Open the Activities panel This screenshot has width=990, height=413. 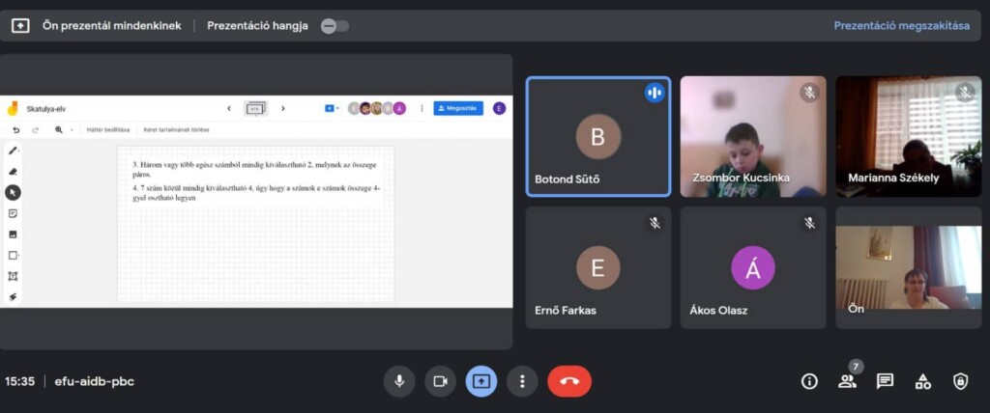click(922, 381)
